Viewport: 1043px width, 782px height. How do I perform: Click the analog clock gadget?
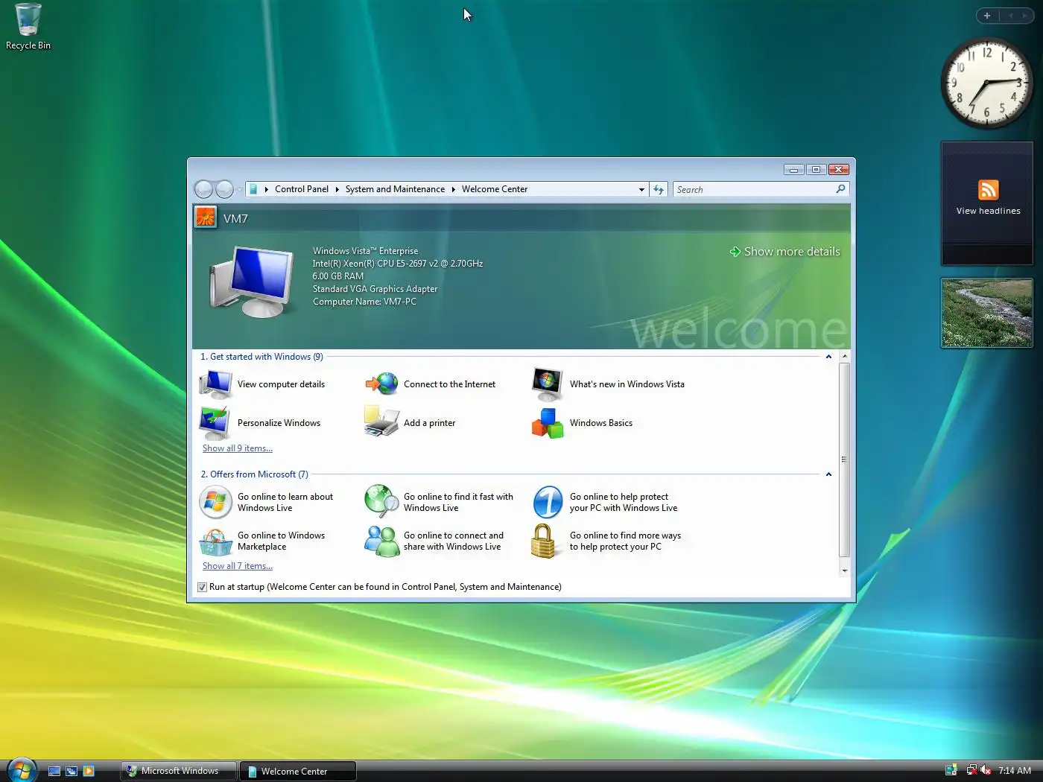pos(986,83)
